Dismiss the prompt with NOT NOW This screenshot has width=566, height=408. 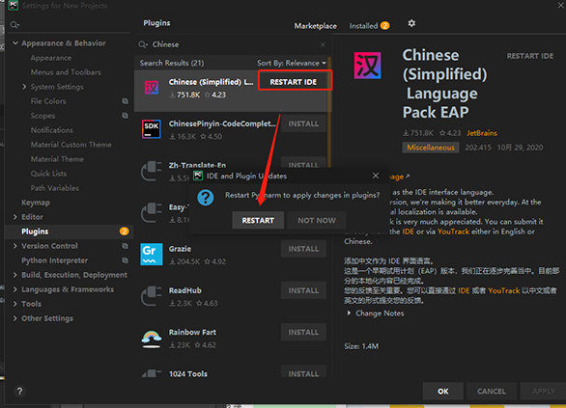(x=317, y=220)
